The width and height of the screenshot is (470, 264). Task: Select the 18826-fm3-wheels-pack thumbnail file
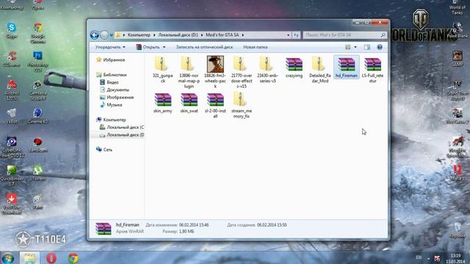point(215,72)
